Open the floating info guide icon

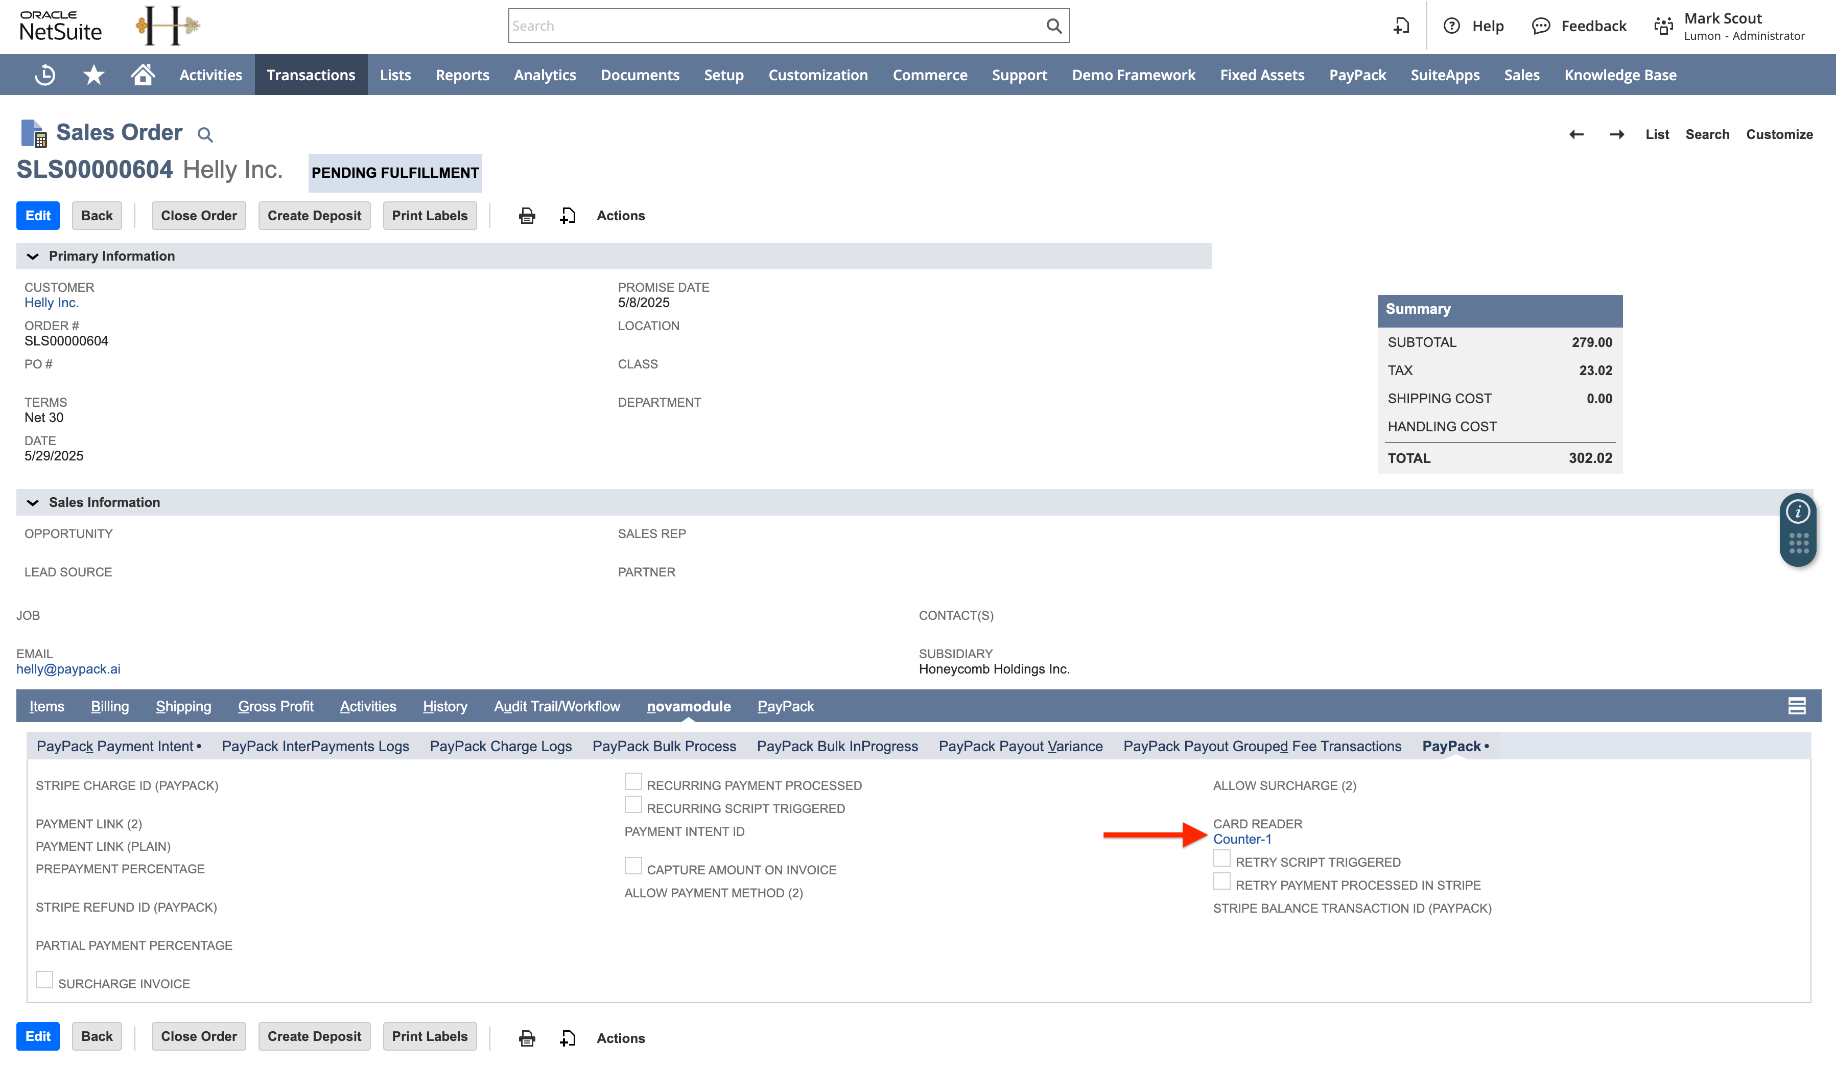point(1798,513)
